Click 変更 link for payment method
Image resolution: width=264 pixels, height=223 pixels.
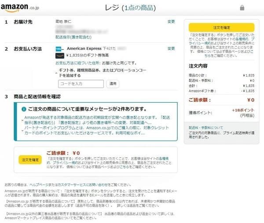click(171, 49)
